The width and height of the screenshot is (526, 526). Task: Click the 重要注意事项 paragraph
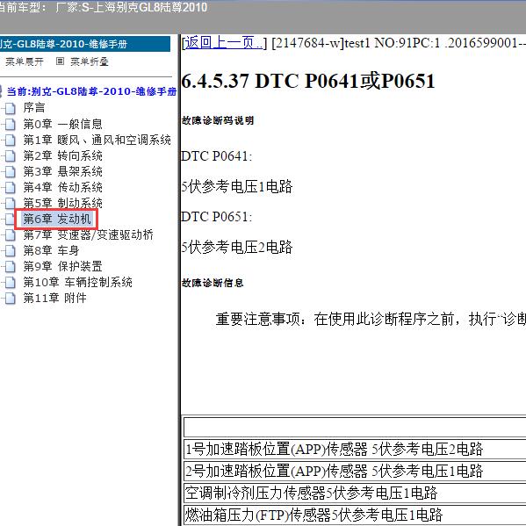pos(371,319)
